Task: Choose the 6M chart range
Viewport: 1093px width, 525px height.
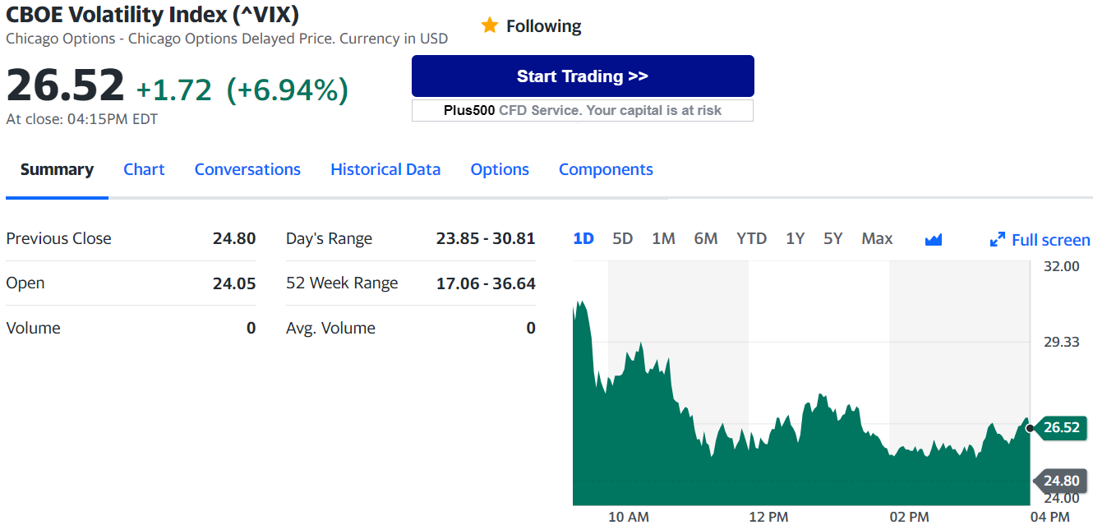Action: (x=706, y=239)
